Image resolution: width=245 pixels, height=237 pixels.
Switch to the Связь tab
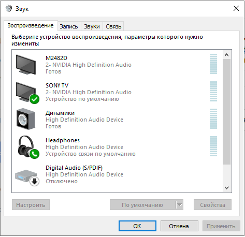[113, 26]
